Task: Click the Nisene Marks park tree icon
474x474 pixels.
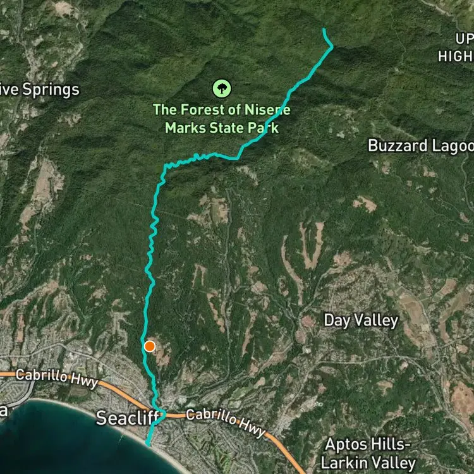Action: (222, 88)
